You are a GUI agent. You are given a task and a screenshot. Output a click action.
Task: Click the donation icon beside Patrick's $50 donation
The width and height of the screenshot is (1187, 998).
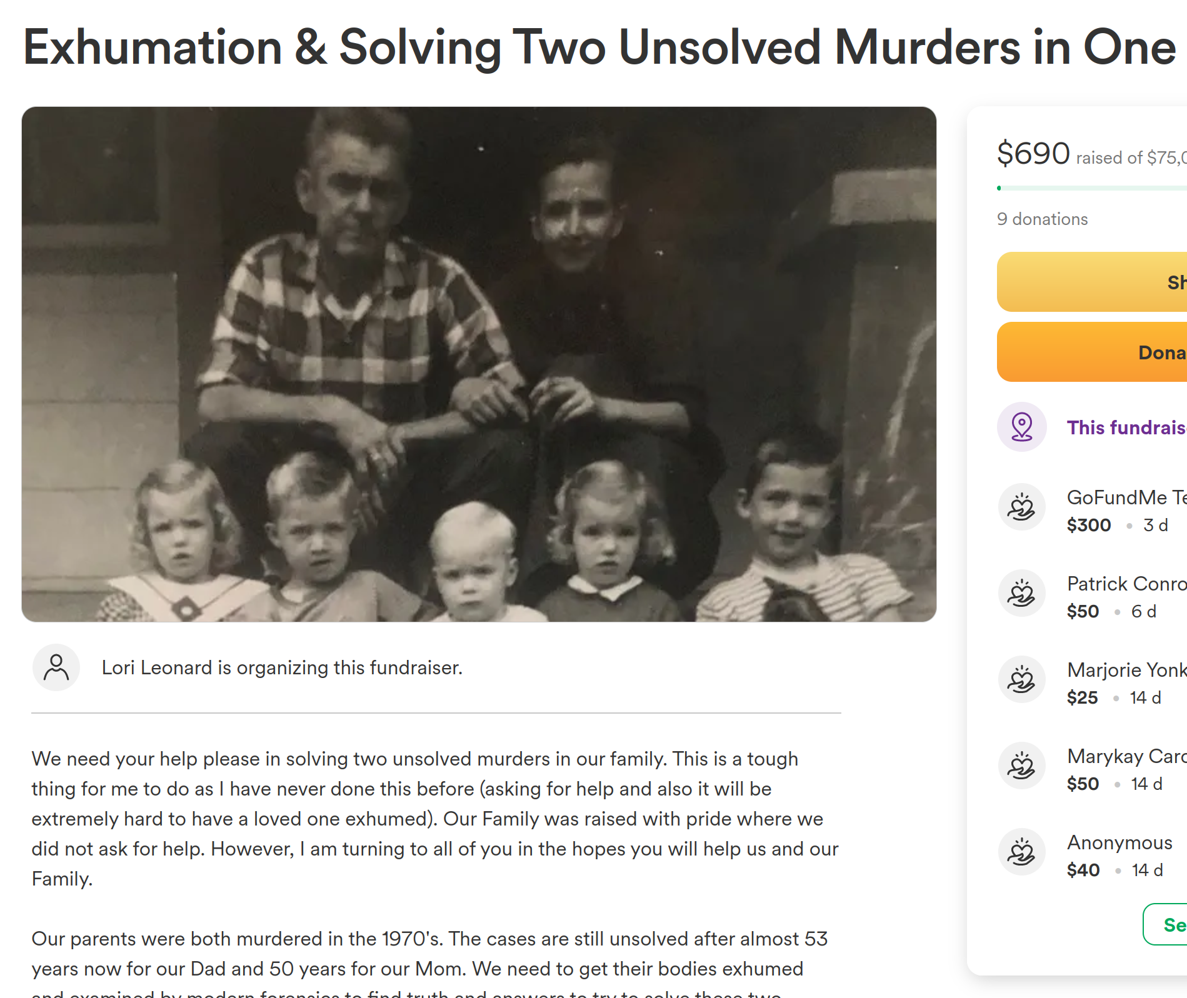1021,593
